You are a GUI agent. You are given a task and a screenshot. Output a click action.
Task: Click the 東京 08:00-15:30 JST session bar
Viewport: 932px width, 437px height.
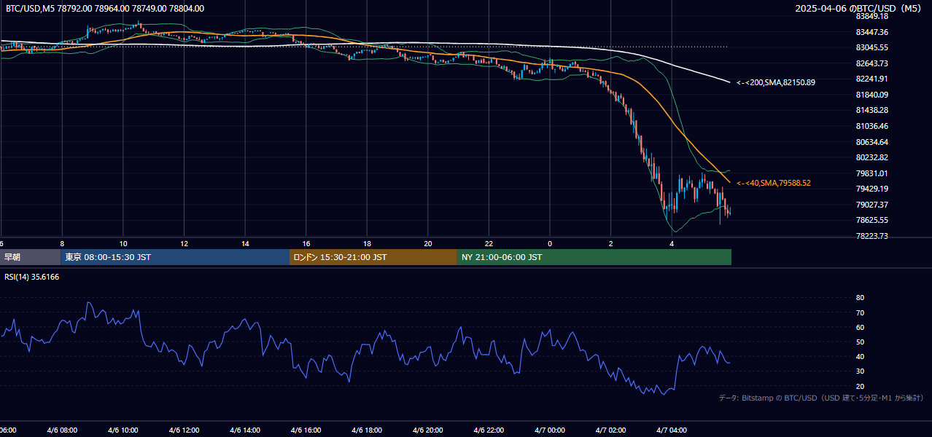click(x=175, y=257)
